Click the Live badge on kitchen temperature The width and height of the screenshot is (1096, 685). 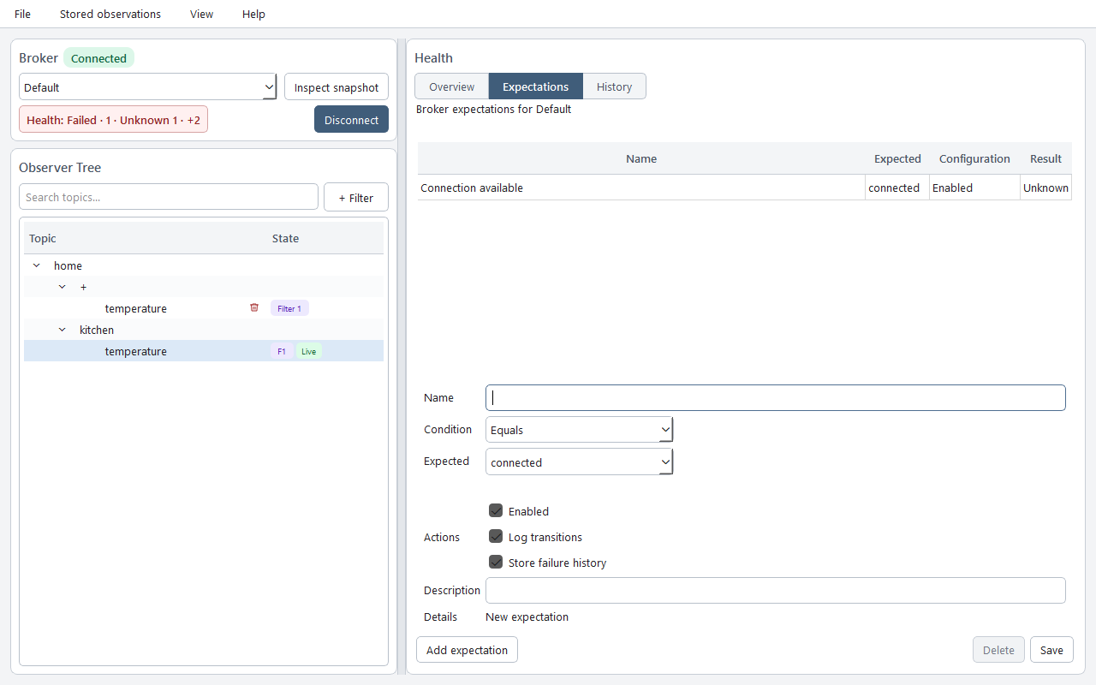point(309,351)
